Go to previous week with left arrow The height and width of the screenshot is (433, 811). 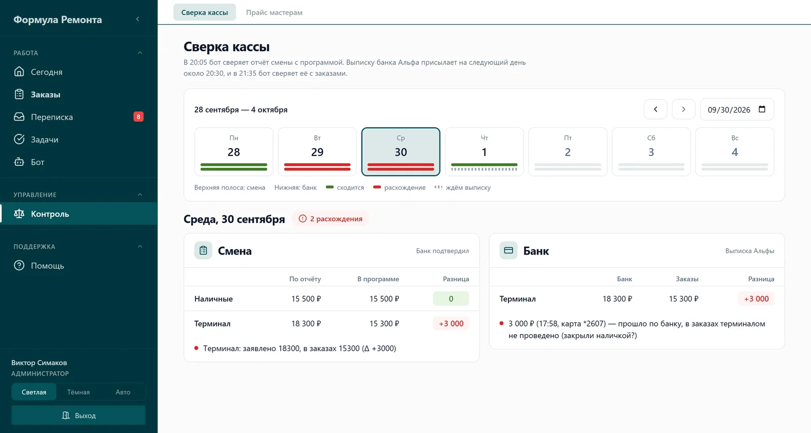coord(655,110)
